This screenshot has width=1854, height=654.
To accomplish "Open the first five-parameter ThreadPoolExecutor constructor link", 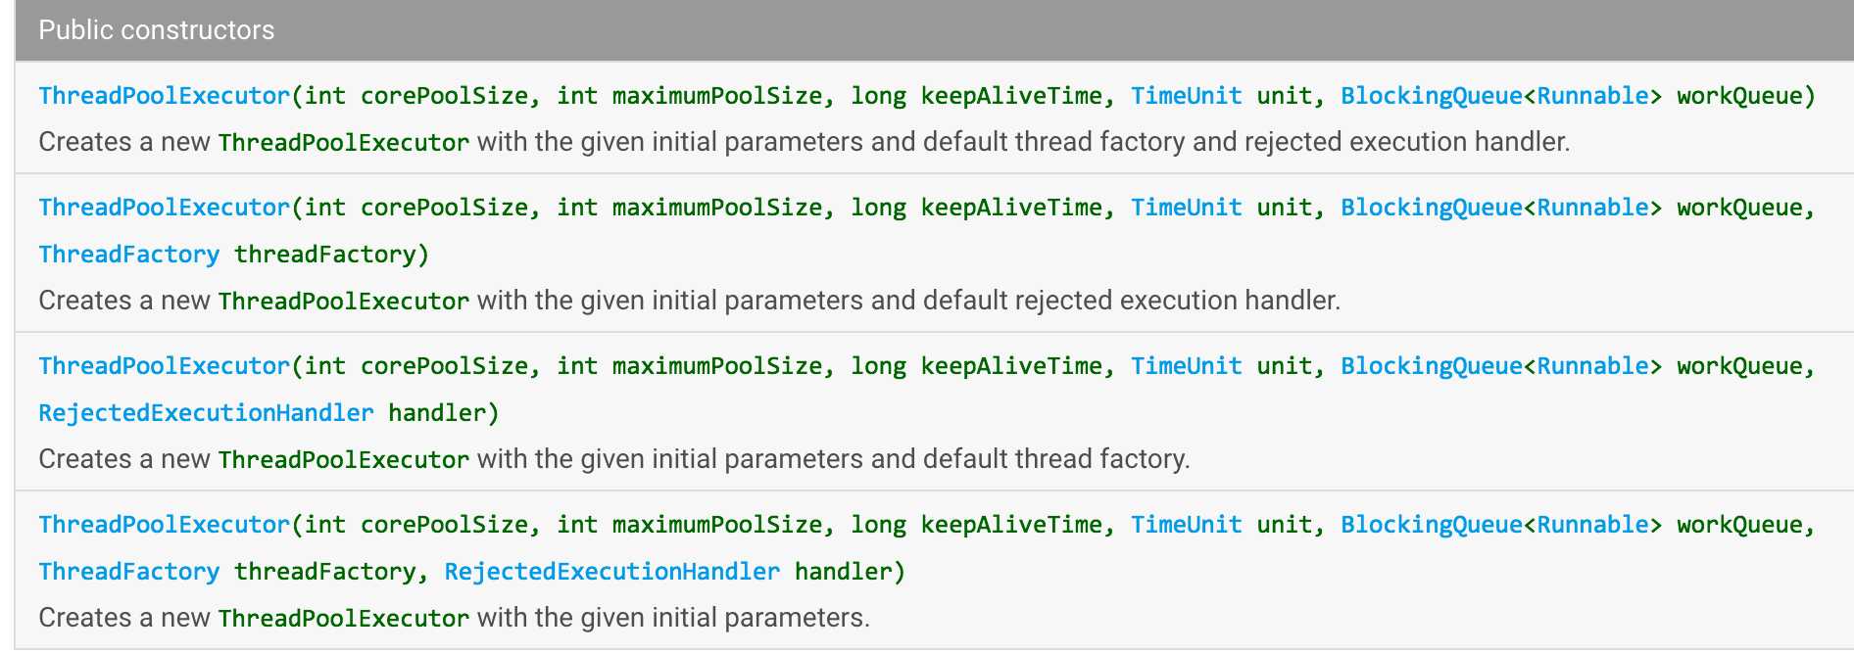I will click(164, 96).
